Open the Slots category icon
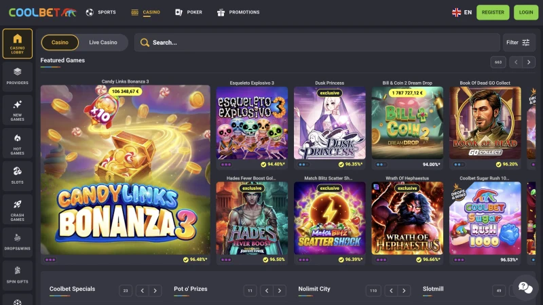Image resolution: width=543 pixels, height=305 pixels. [17, 176]
